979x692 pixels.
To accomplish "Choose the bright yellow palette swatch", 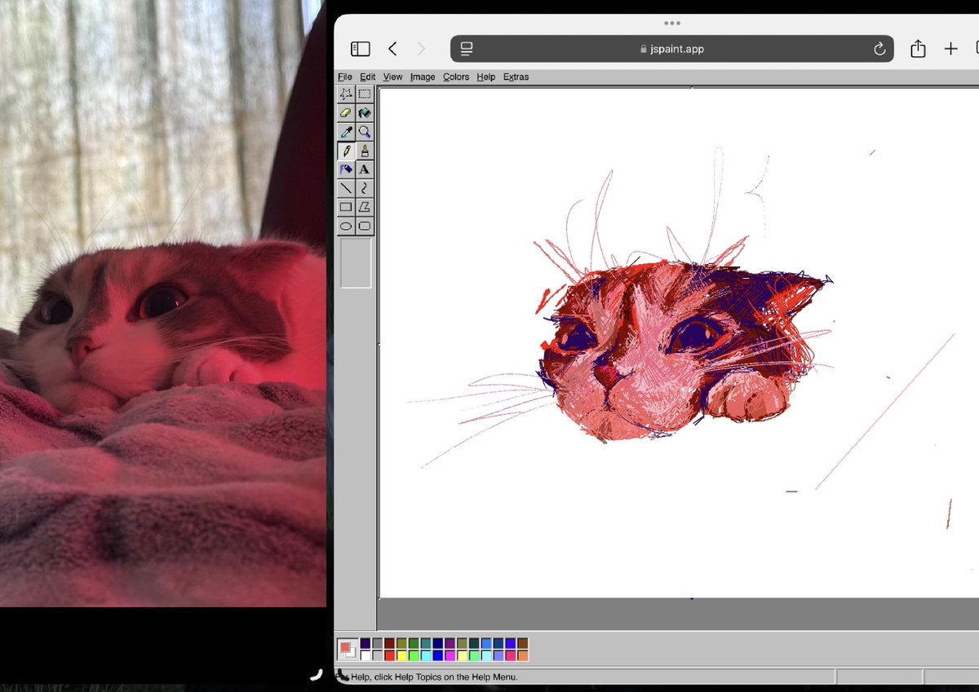I will 401,655.
